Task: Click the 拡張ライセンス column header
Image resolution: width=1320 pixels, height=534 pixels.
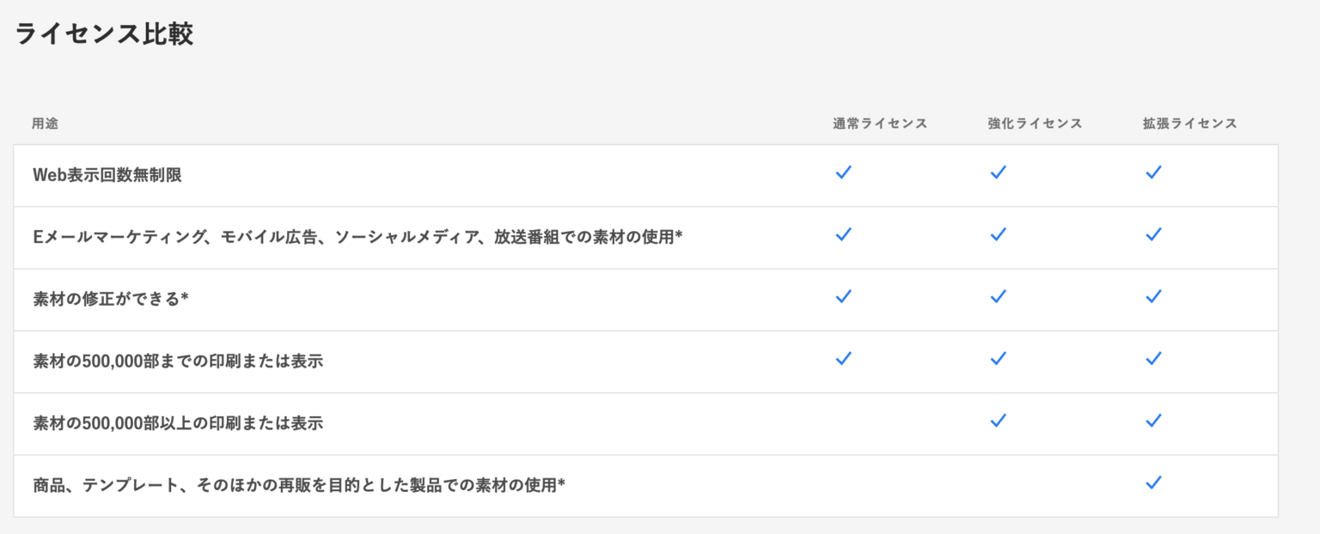Action: [1189, 124]
